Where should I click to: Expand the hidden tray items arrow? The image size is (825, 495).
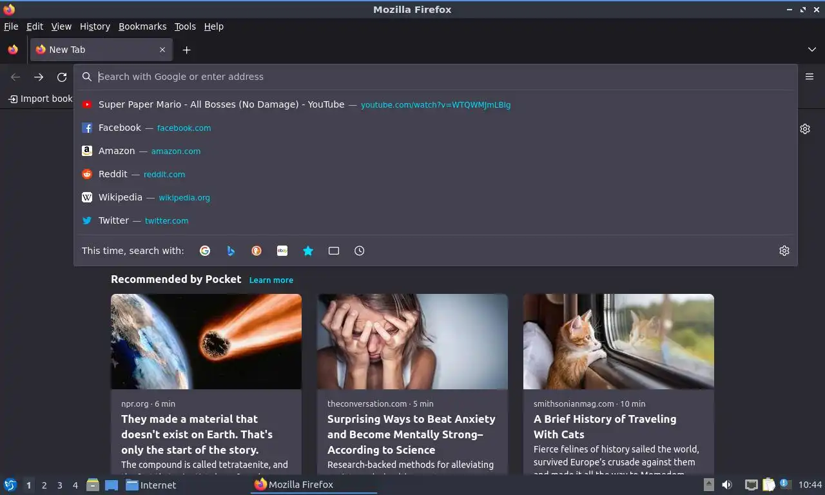[708, 485]
